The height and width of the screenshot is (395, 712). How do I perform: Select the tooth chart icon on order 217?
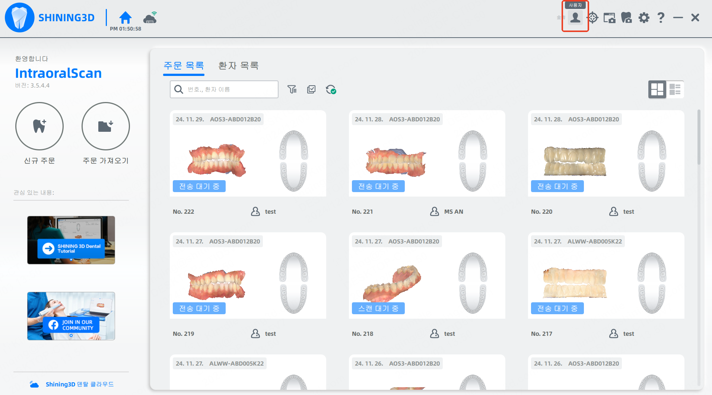pos(652,283)
